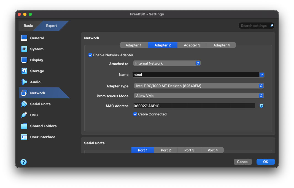
Task: Open USB label in sidebar
Action: (34, 115)
